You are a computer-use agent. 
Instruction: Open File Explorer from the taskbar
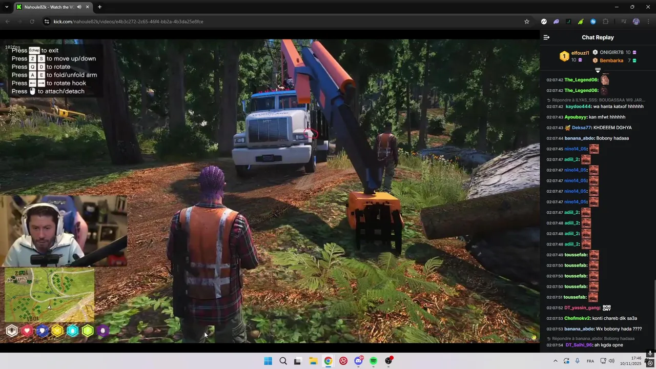(313, 361)
